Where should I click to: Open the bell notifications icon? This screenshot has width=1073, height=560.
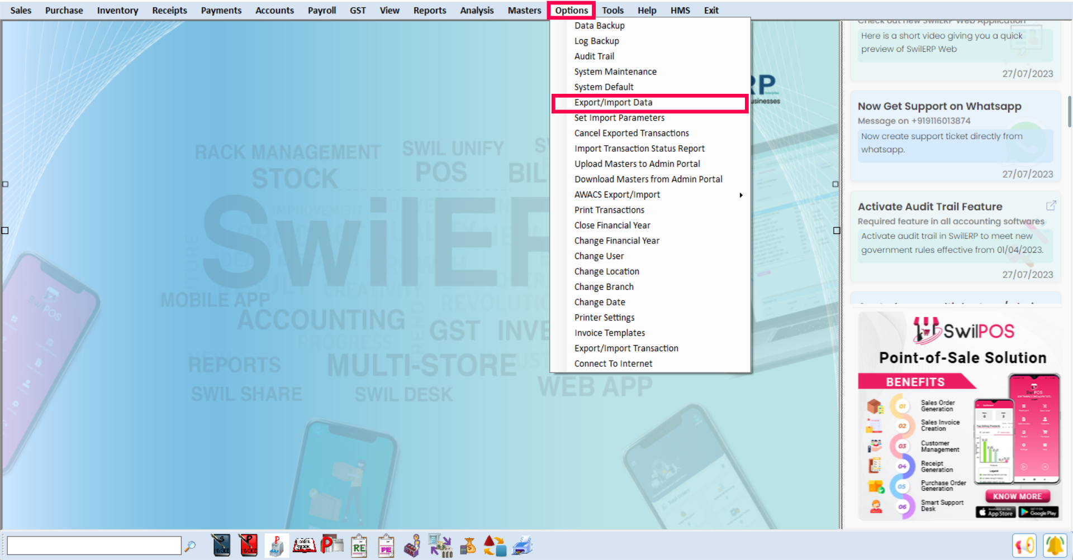click(x=1055, y=545)
